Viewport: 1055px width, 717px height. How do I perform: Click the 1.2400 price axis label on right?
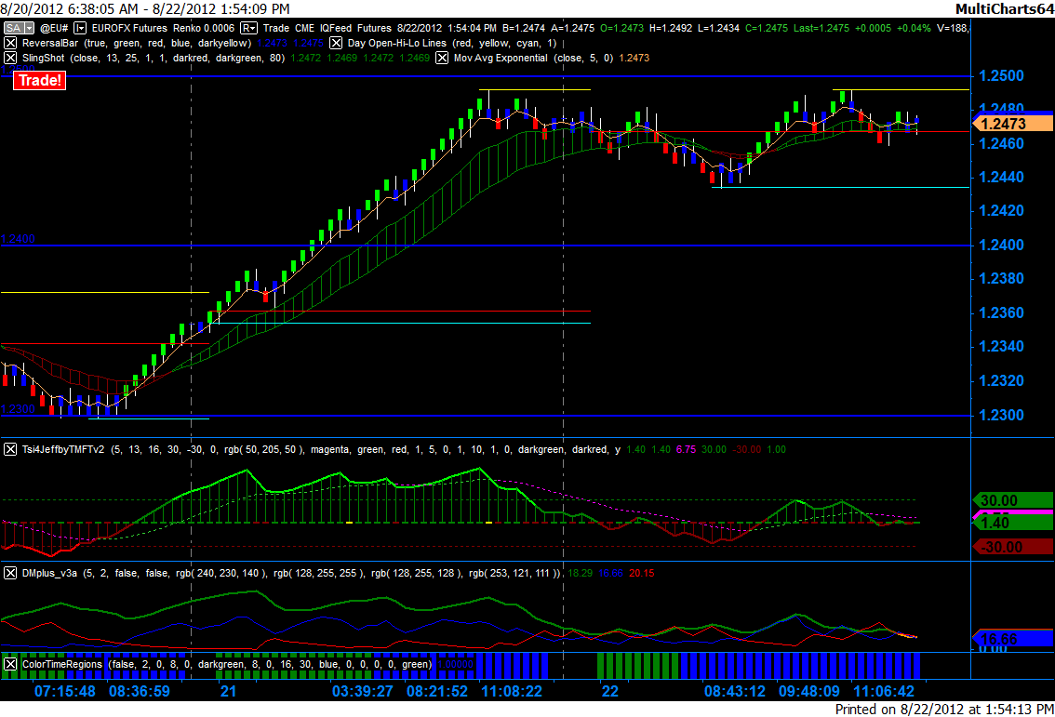pyautogui.click(x=1001, y=246)
